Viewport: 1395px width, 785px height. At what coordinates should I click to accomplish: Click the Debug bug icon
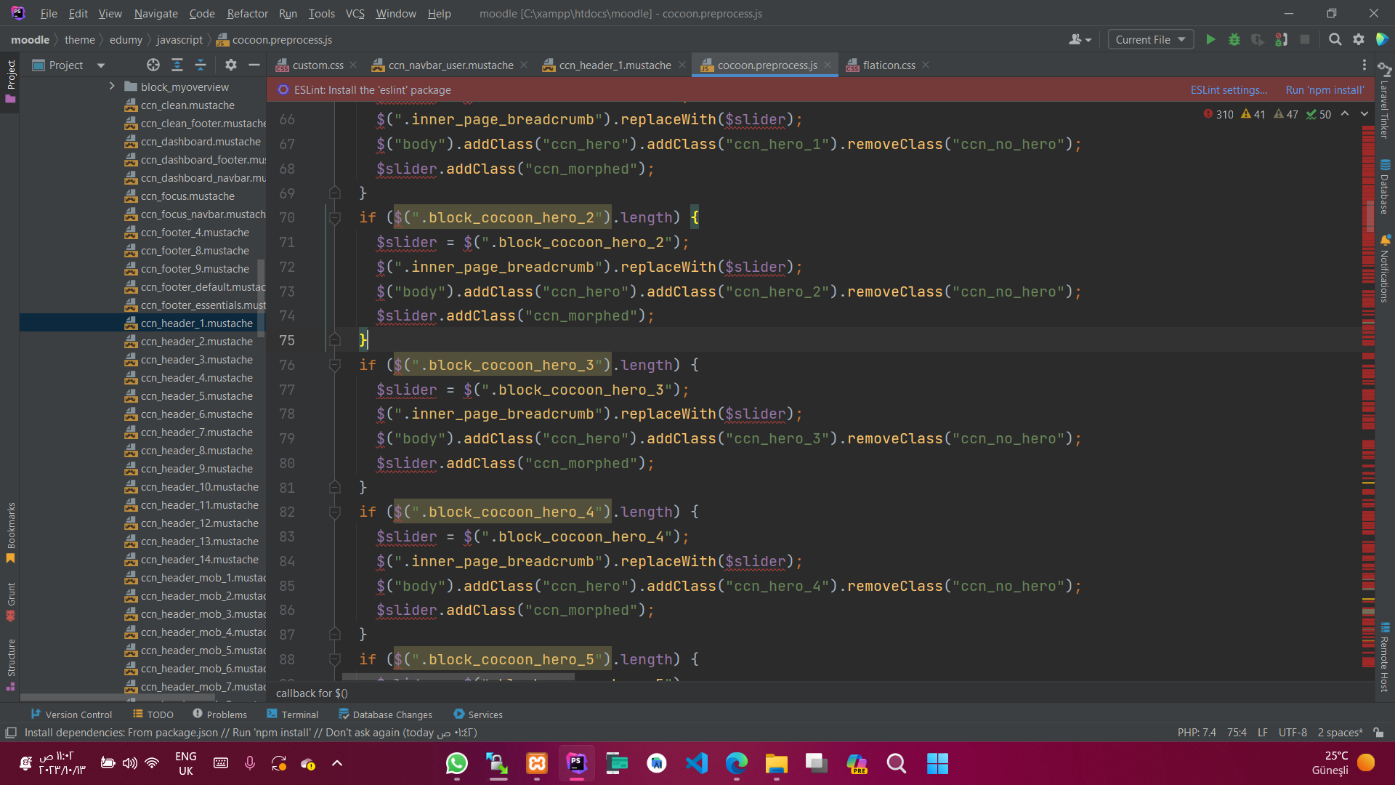(1234, 40)
